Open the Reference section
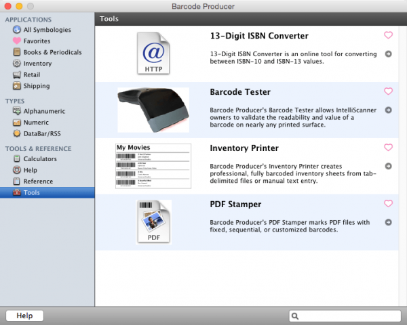 47,181
